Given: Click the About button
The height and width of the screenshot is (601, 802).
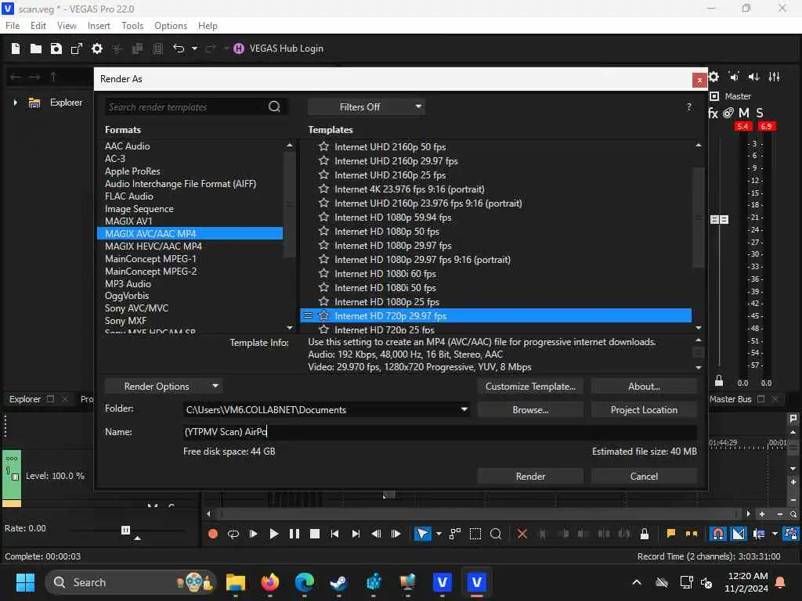Looking at the screenshot, I should [x=644, y=387].
